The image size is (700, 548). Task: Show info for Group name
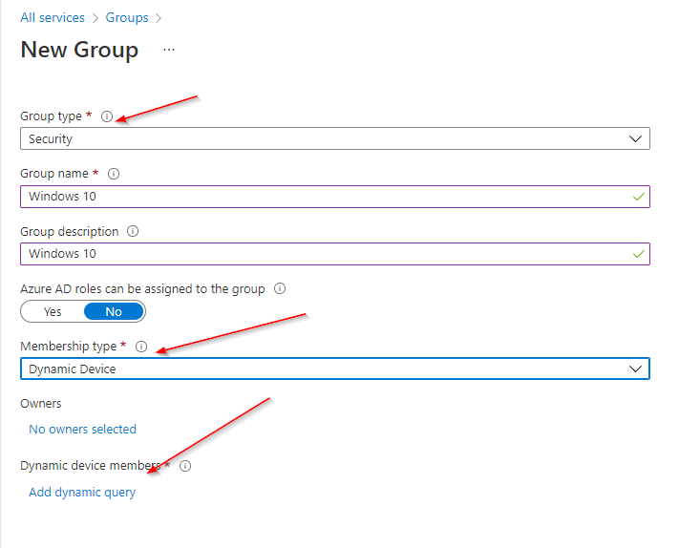[x=114, y=174]
